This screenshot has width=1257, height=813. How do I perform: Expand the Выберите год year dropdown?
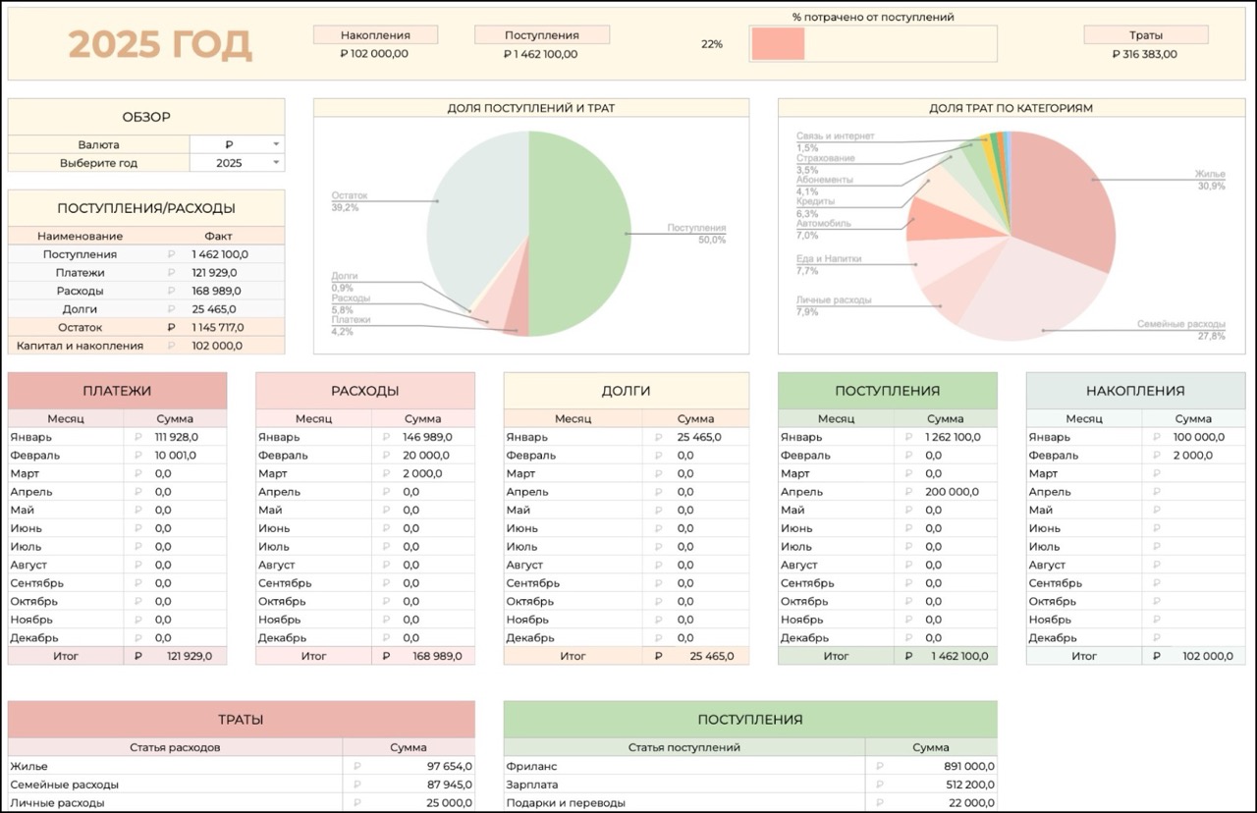[277, 163]
